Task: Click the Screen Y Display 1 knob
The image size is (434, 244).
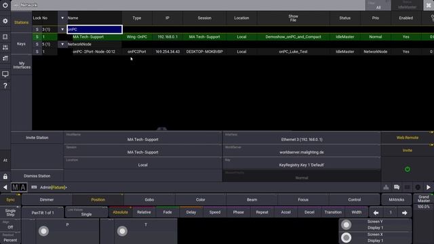Action: tap(346, 225)
